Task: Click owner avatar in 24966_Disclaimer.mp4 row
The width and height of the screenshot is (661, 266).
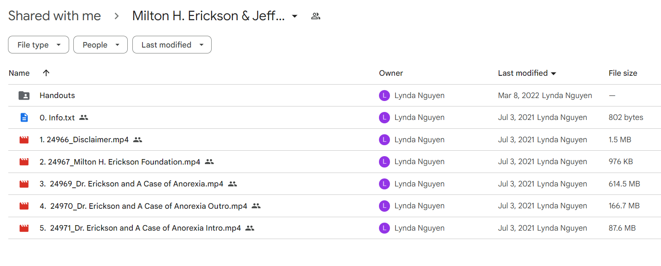Action: (x=384, y=140)
